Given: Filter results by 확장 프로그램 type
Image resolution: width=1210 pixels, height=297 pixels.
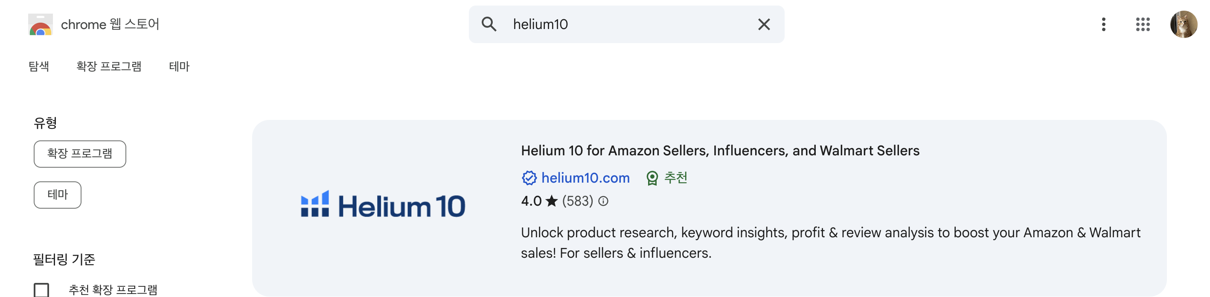Looking at the screenshot, I should pyautogui.click(x=79, y=154).
